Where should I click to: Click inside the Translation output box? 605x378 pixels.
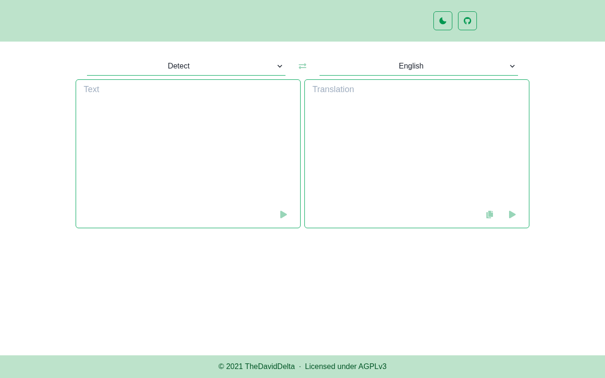pyautogui.click(x=416, y=146)
